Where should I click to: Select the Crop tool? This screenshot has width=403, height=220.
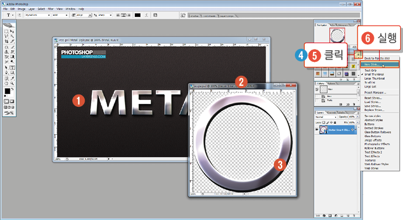click(x=6, y=41)
